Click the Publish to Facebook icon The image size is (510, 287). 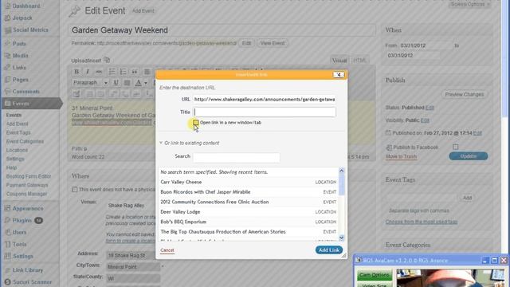point(389,147)
